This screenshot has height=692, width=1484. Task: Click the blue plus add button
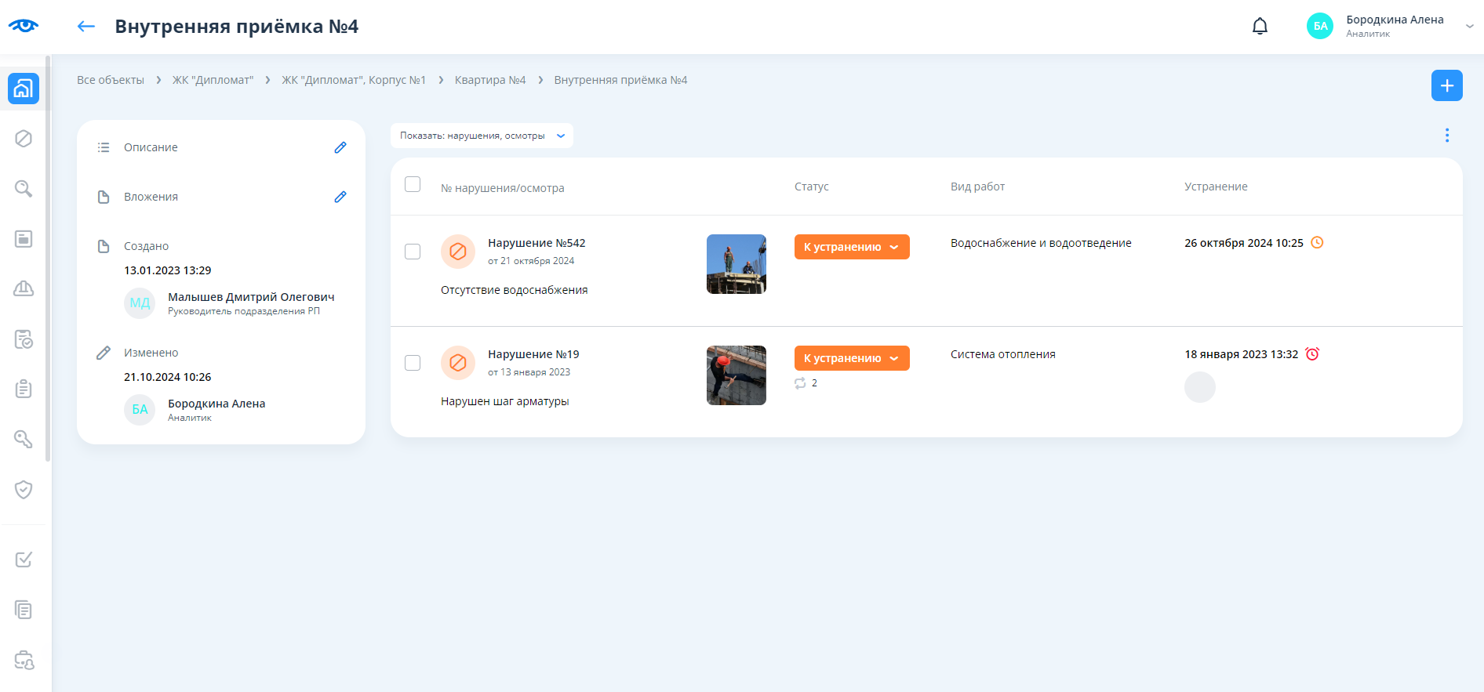tap(1446, 85)
